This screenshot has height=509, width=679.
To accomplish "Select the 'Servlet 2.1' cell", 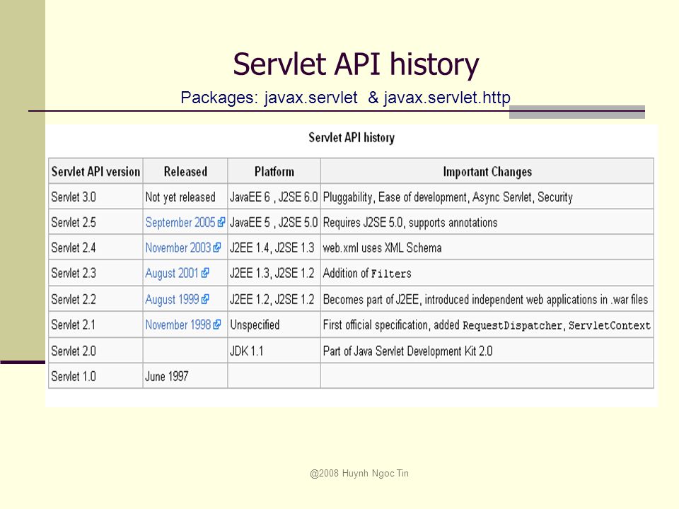I will 95,324.
